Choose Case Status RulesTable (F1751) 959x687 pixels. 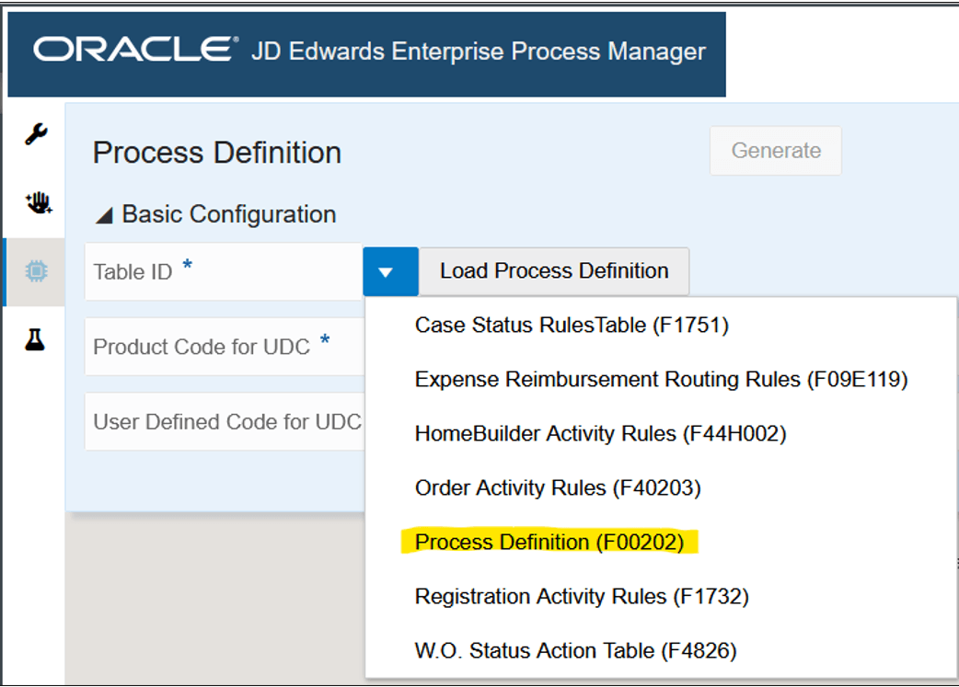[x=572, y=325]
